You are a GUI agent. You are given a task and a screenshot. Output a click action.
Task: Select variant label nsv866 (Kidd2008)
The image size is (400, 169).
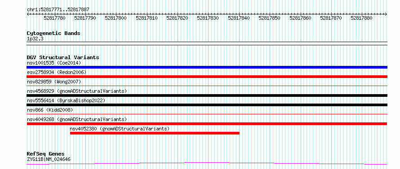click(50, 110)
